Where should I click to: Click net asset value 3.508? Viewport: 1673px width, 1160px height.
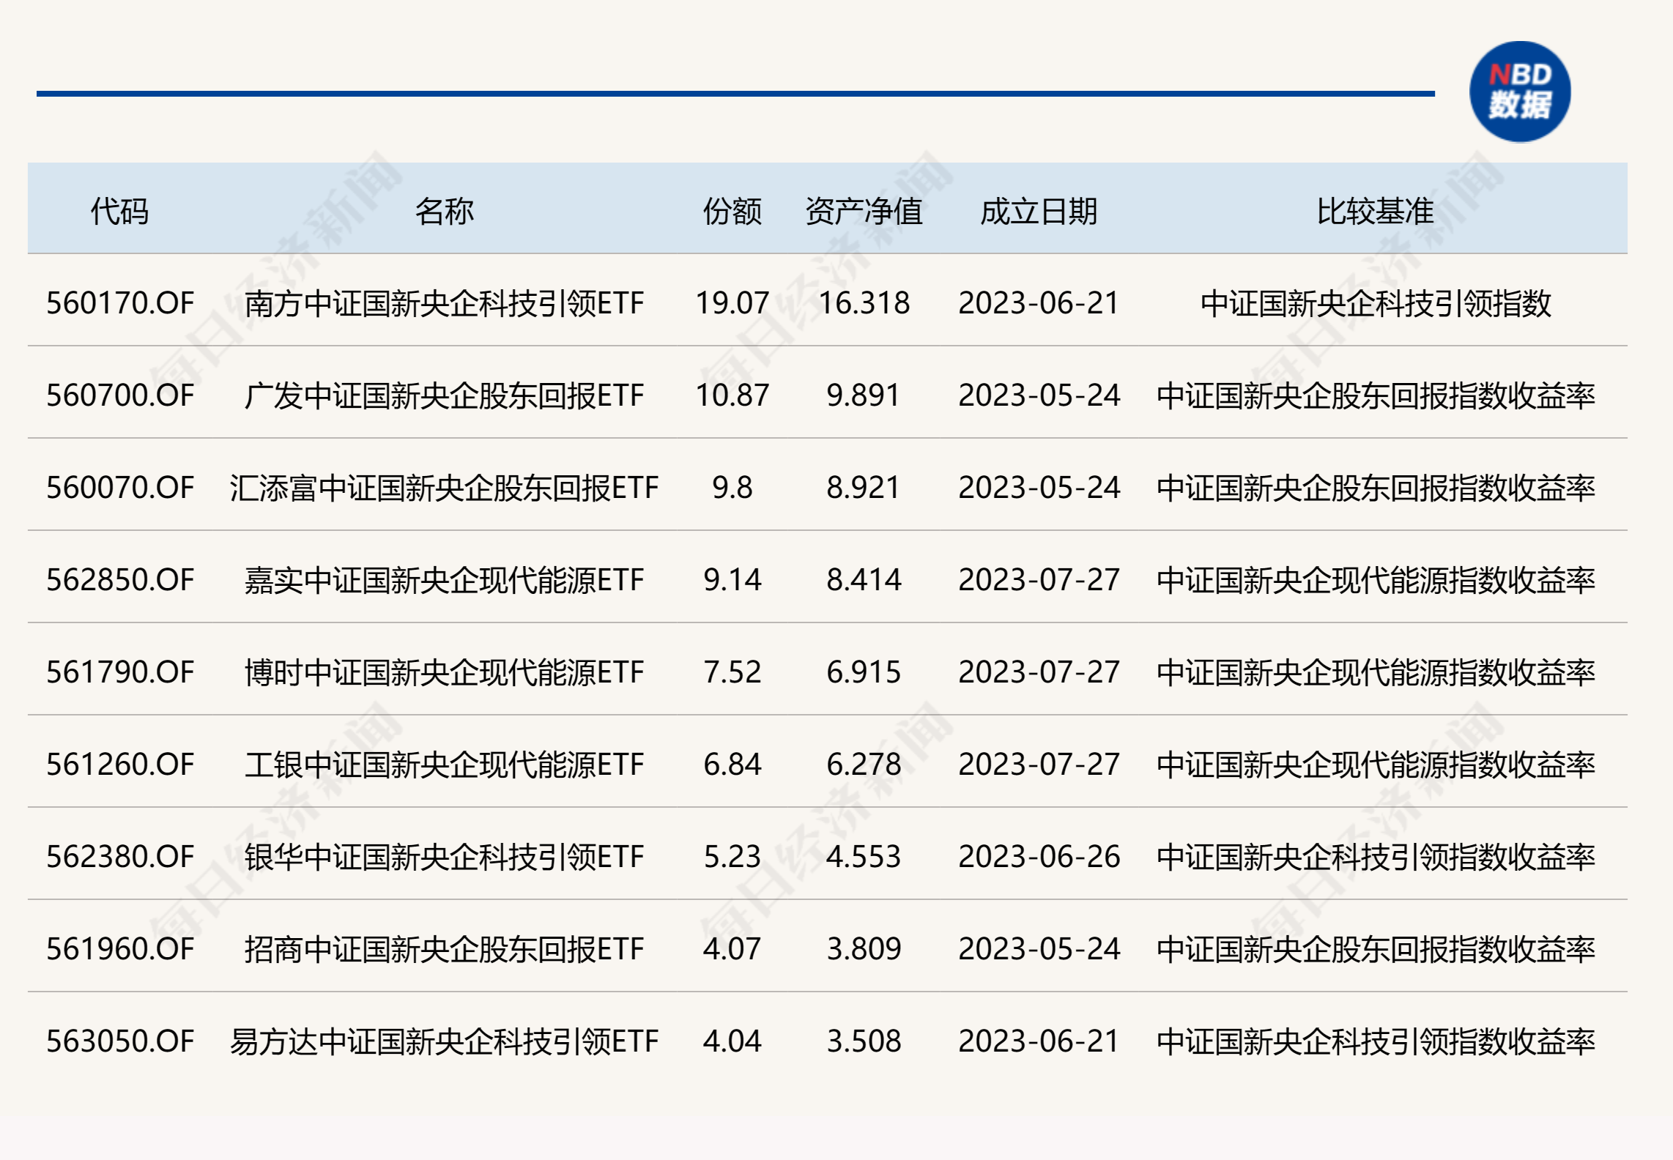864,1041
